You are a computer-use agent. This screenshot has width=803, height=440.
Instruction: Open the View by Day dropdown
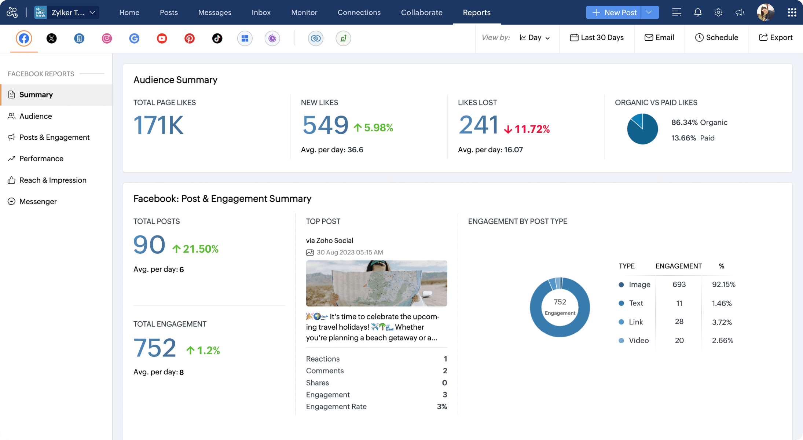click(535, 37)
